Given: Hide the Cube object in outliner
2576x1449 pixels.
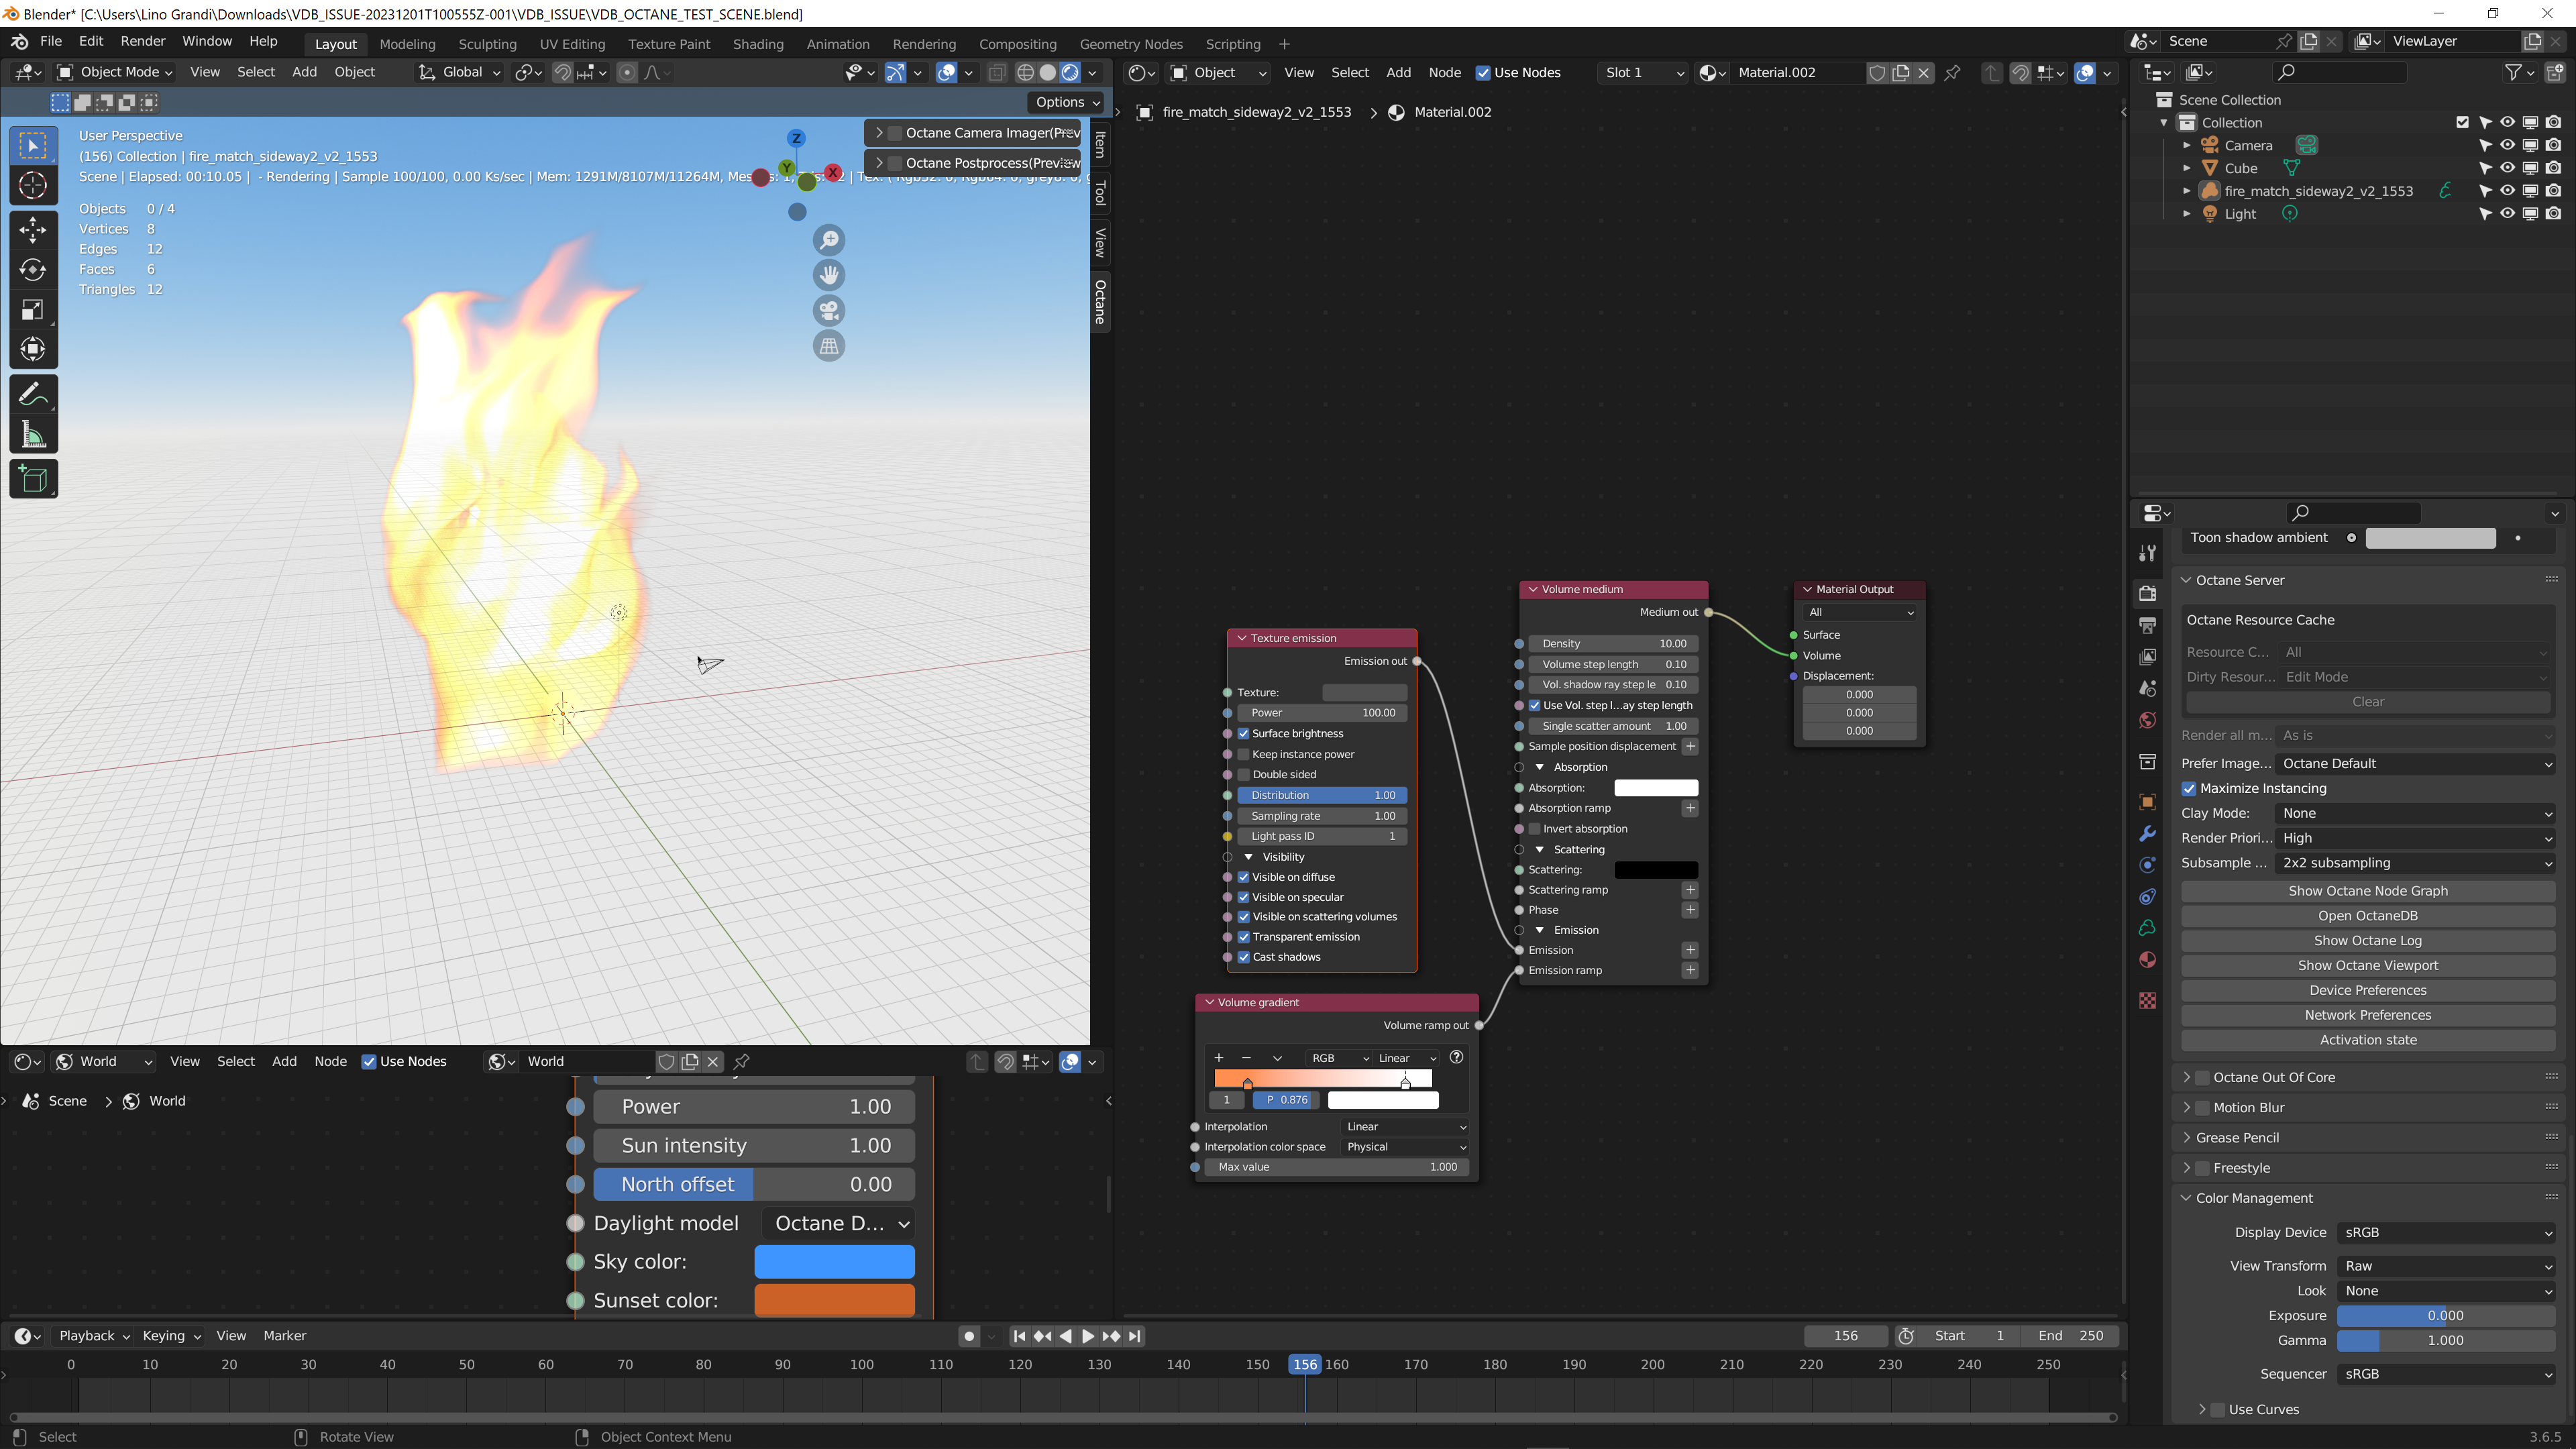Looking at the screenshot, I should pos(2507,168).
